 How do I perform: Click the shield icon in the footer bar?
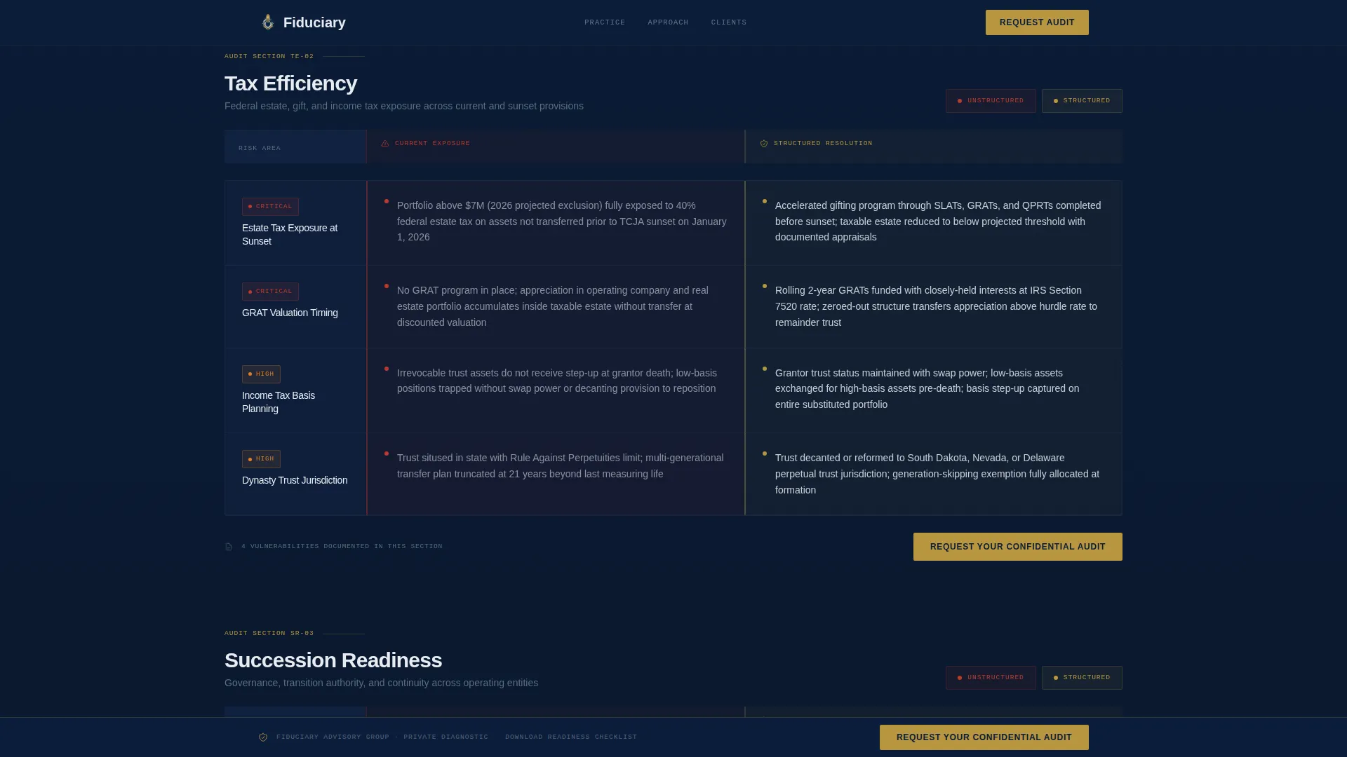(263, 737)
